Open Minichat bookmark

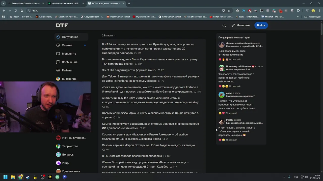(x=273, y=17)
